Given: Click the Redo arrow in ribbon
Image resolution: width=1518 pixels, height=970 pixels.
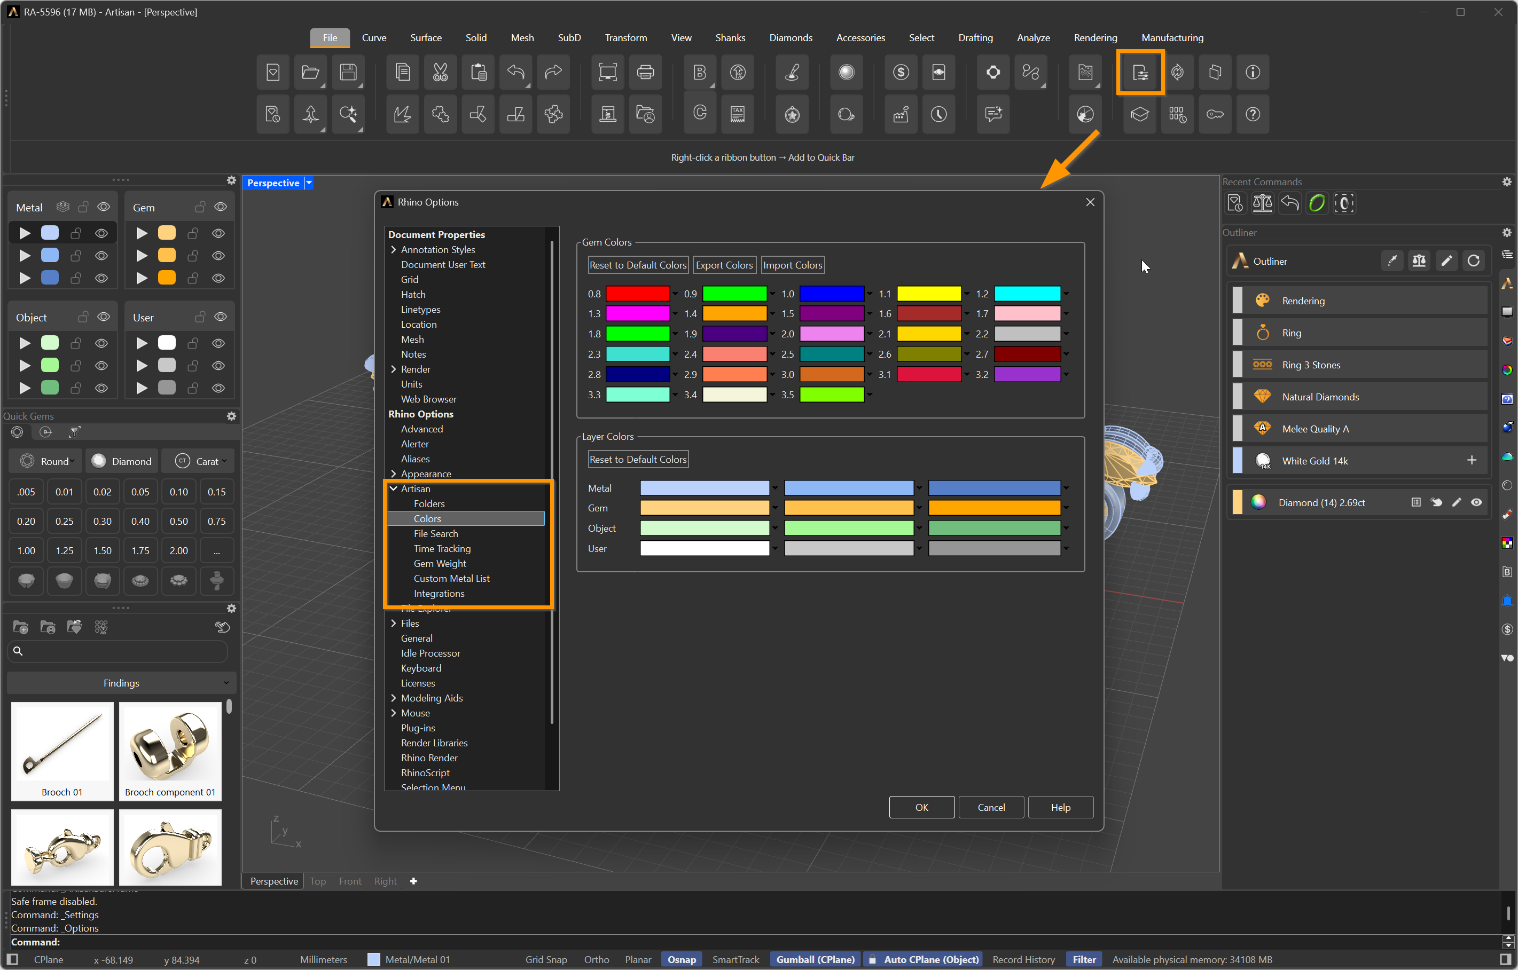Looking at the screenshot, I should click(553, 73).
